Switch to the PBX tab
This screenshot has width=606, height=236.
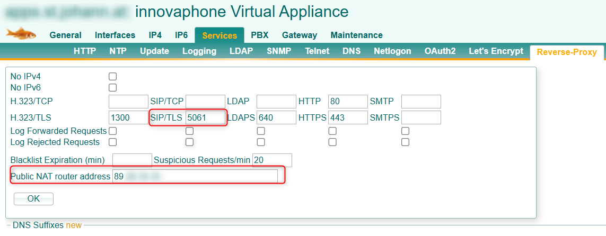coord(259,35)
